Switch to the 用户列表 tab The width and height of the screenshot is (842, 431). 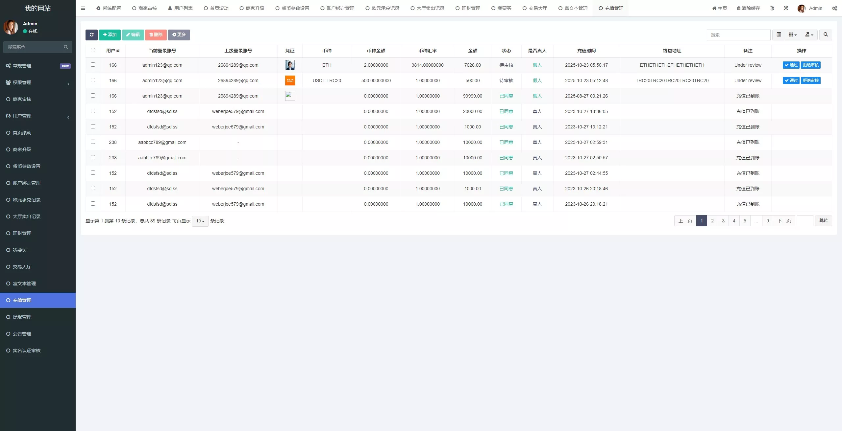[x=180, y=8]
